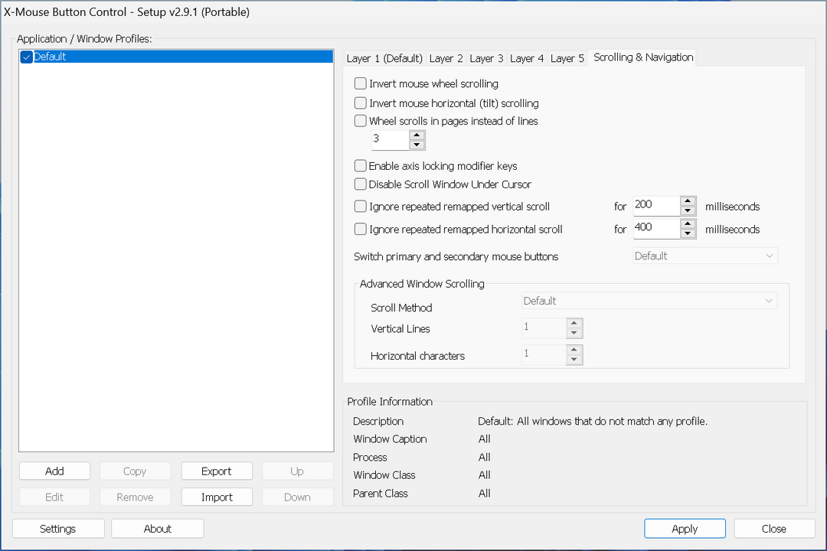Increase the vertical scroll milliseconds with stepper arrow
Screen dimensions: 827x551
(x=687, y=201)
